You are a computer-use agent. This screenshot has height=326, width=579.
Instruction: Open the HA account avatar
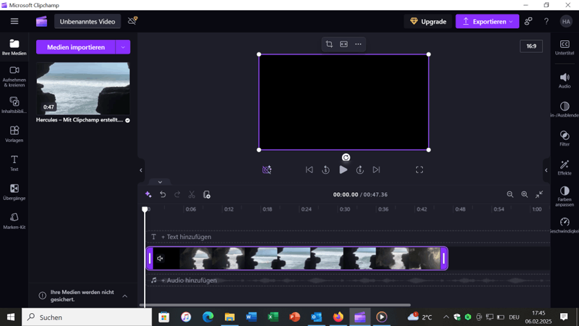566,21
